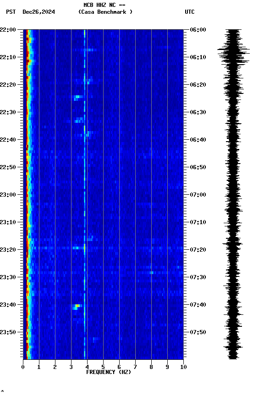Click the station title 'MCB HHZ NC --'
The image size is (253, 396).
pos(104,5)
